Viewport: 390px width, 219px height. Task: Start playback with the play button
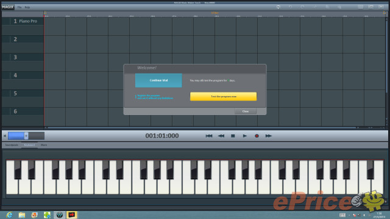245,136
